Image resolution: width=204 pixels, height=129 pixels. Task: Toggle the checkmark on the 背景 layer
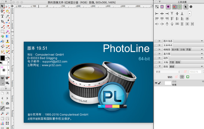coord(159,83)
